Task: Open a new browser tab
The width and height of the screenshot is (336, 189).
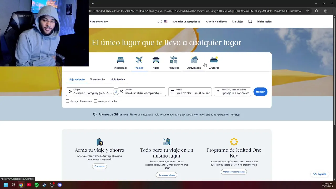Action: point(93,3)
